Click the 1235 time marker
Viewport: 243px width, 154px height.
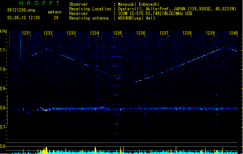(117, 33)
